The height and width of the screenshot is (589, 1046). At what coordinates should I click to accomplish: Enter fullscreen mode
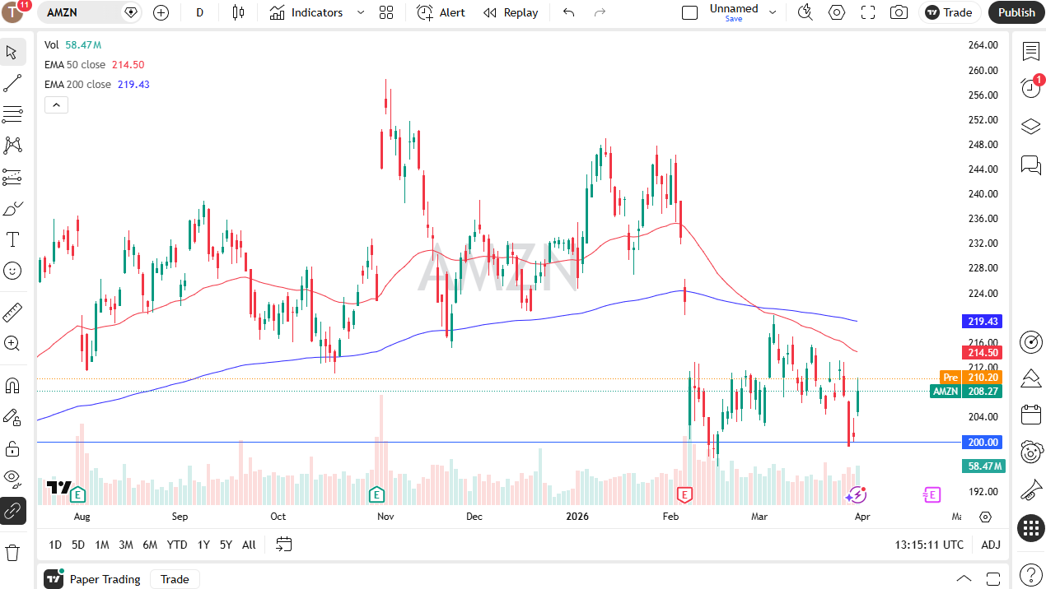click(x=868, y=12)
